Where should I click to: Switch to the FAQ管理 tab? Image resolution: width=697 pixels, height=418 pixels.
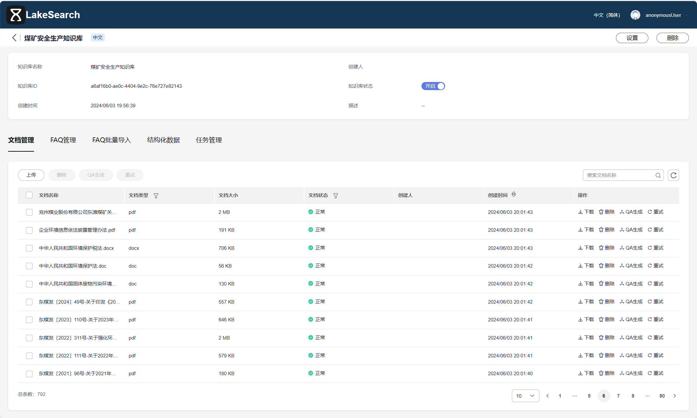tap(63, 140)
